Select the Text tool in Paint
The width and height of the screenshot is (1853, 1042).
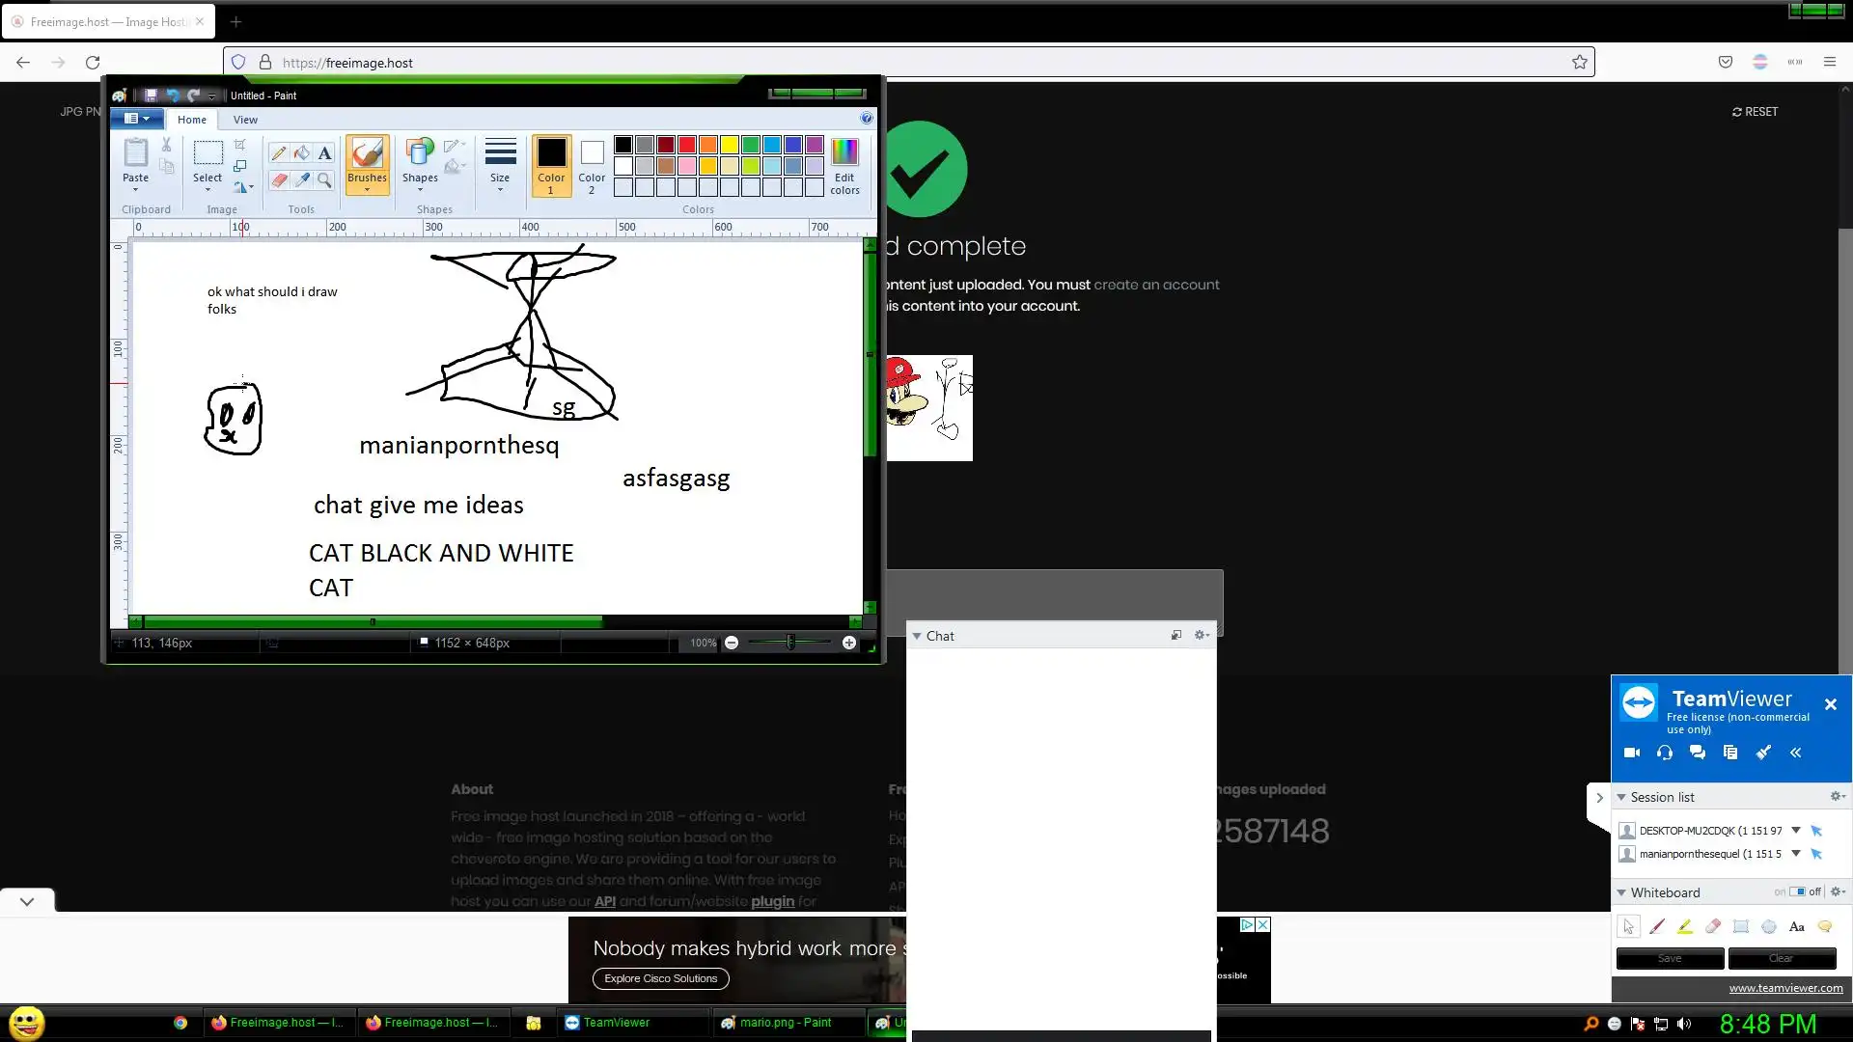click(325, 152)
